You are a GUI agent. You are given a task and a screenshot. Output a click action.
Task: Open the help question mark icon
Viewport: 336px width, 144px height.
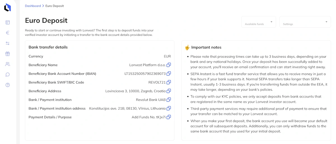coord(8,85)
